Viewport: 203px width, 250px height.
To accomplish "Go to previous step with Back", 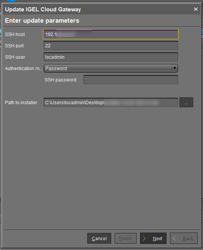I will [x=184, y=238].
